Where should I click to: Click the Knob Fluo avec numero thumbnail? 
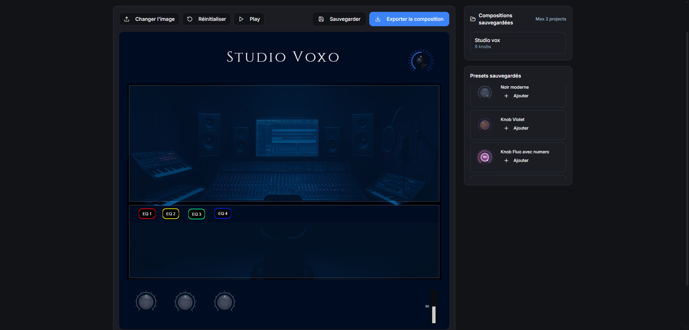coord(485,157)
